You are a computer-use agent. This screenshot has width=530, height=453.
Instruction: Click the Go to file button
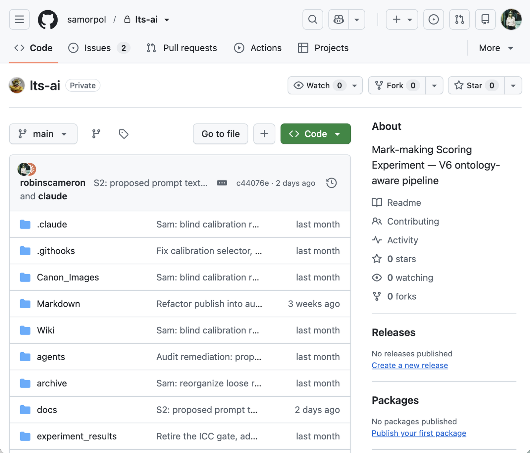coord(221,134)
